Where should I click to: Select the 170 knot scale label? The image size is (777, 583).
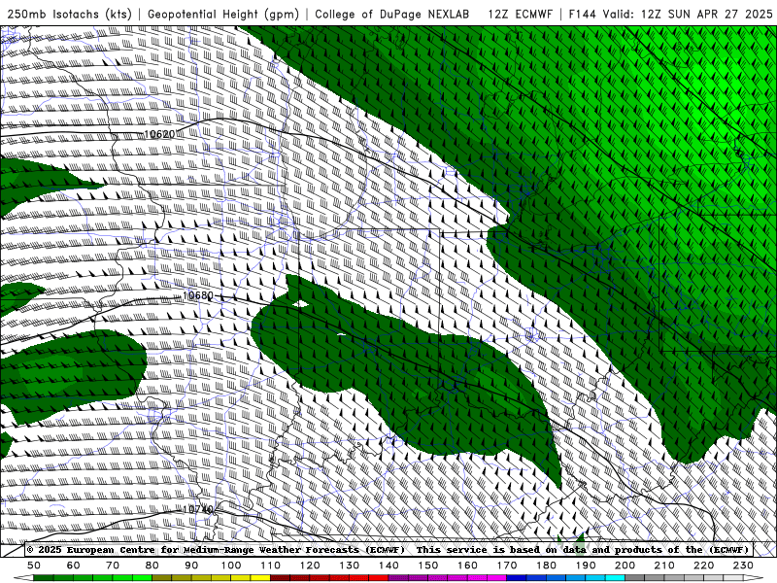pos(507,566)
